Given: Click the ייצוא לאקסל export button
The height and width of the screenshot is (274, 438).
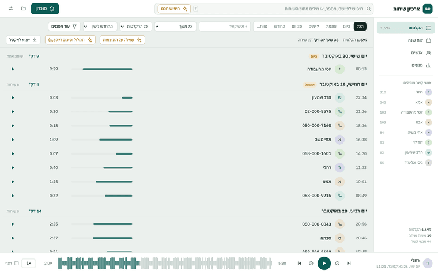Looking at the screenshot, I should click(23, 40).
